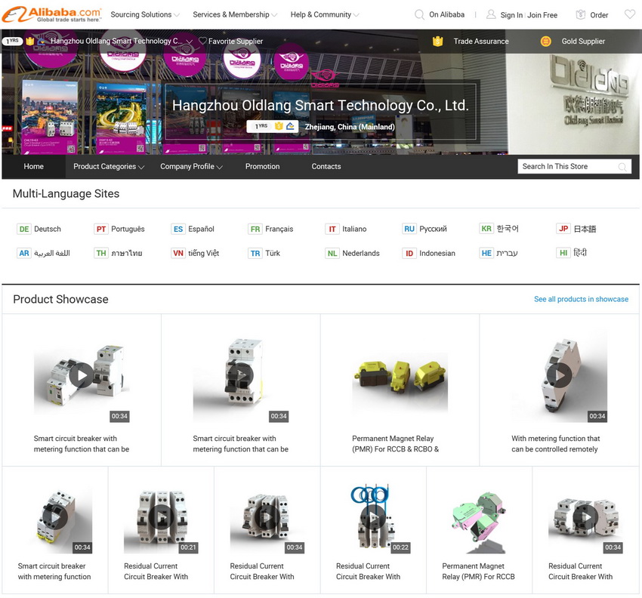Toggle Favorite Supplier heart

202,42
